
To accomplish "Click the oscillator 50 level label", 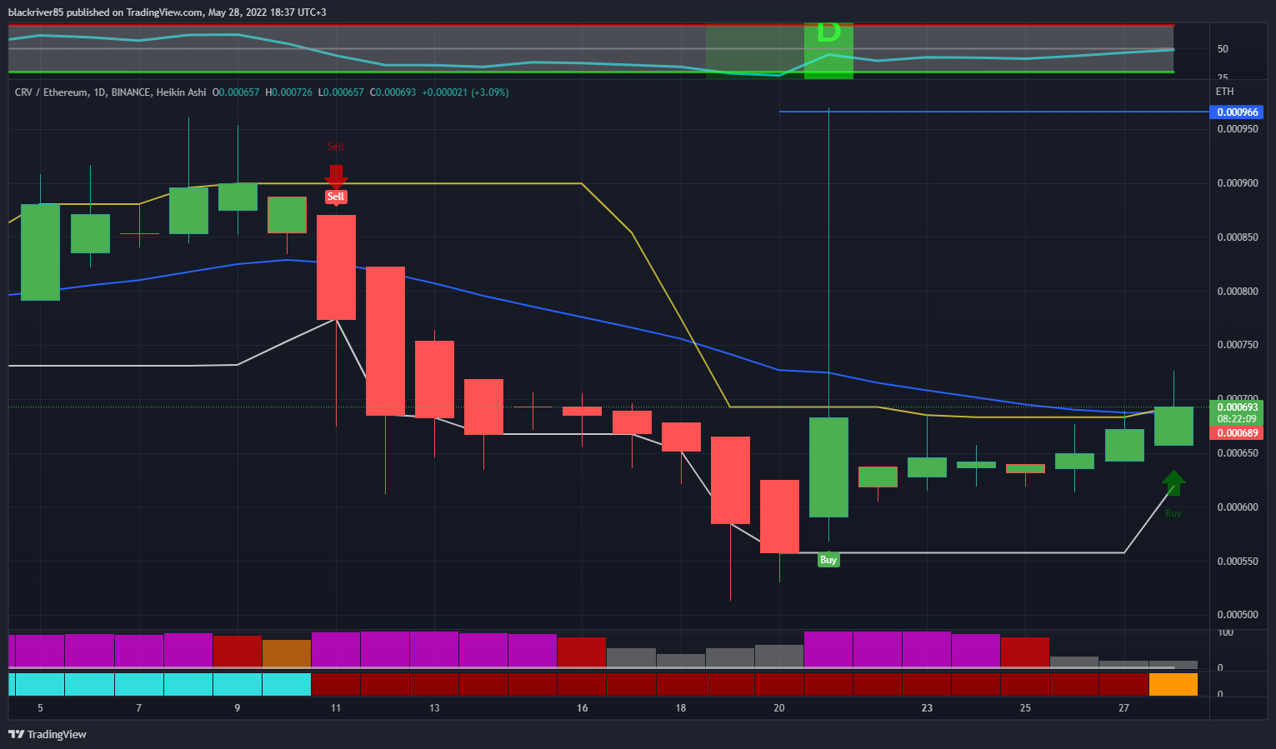I will pos(1223,49).
